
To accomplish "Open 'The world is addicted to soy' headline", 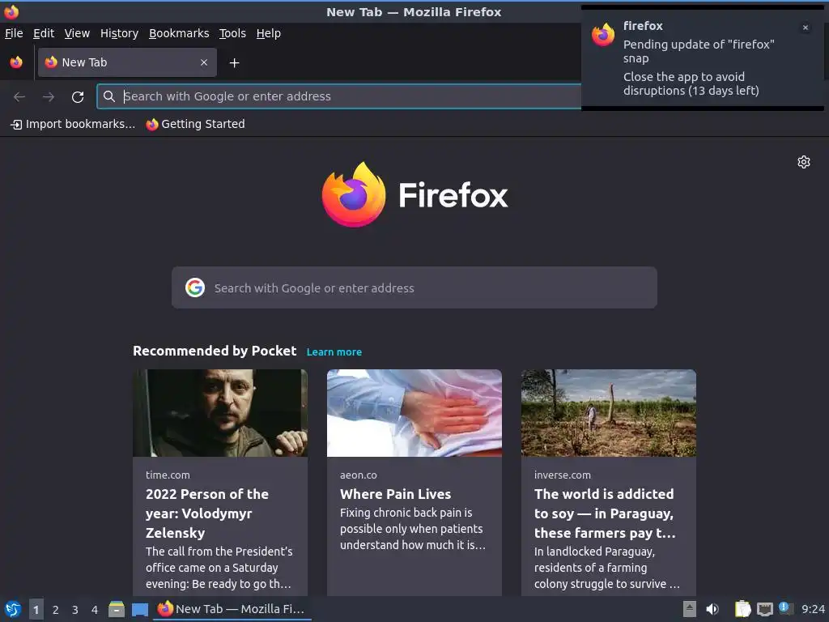I will coord(605,513).
